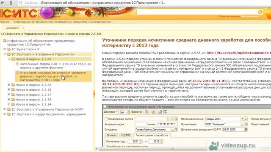The width and height of the screenshot is (271, 152).
Task: Click the left arrow of horizontal scrollbar
Action: coord(97,149)
